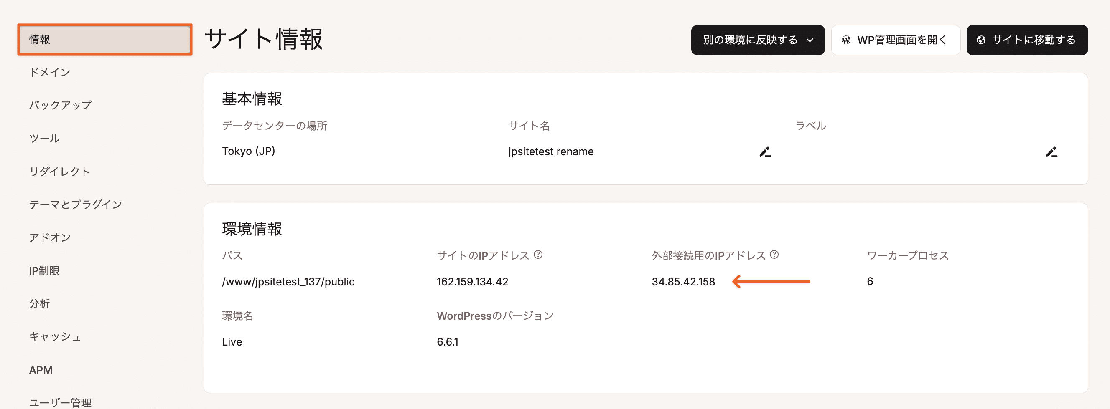Click the pencil icon to edit the site name

(x=766, y=151)
